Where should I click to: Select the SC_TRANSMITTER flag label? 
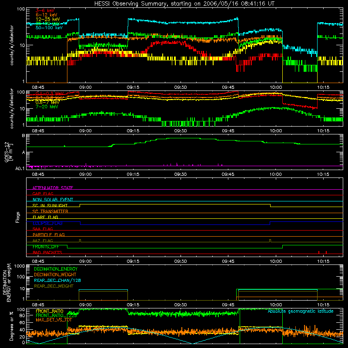pyautogui.click(x=50, y=211)
